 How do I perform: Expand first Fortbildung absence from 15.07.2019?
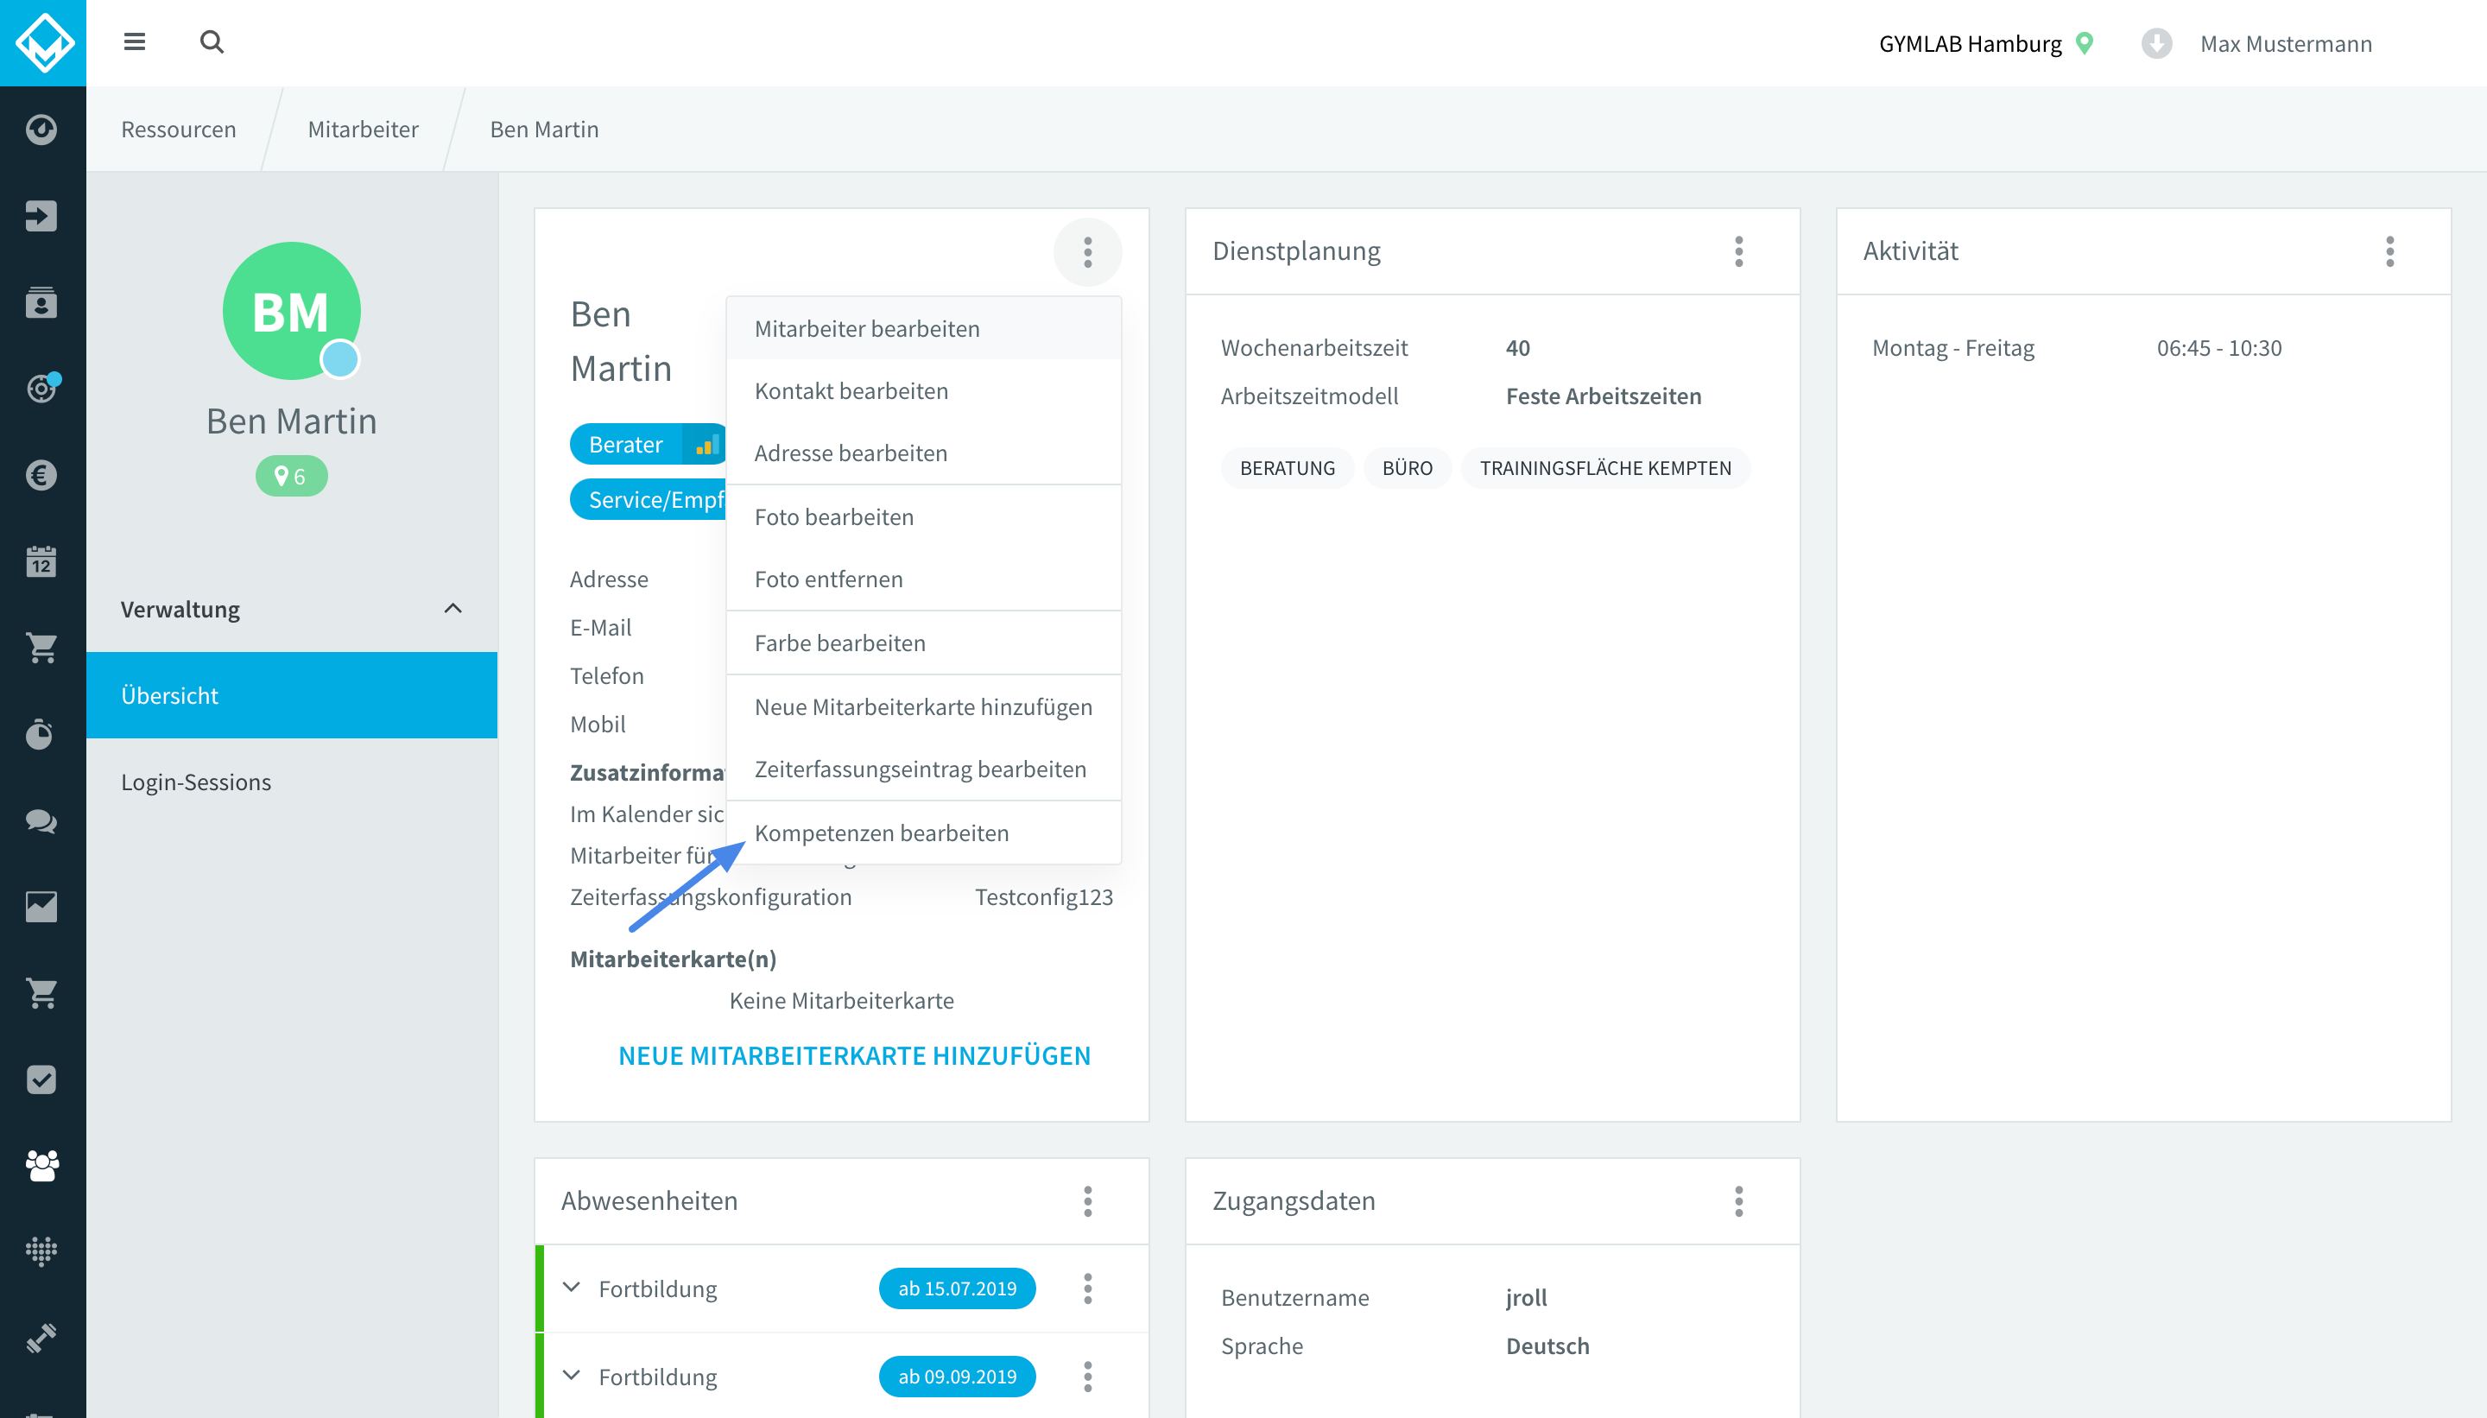[572, 1288]
